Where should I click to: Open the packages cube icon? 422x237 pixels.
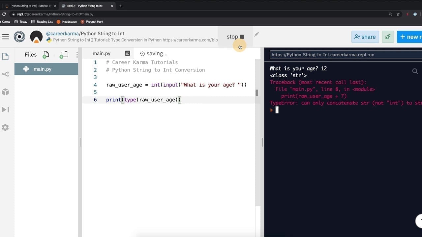click(x=5, y=92)
